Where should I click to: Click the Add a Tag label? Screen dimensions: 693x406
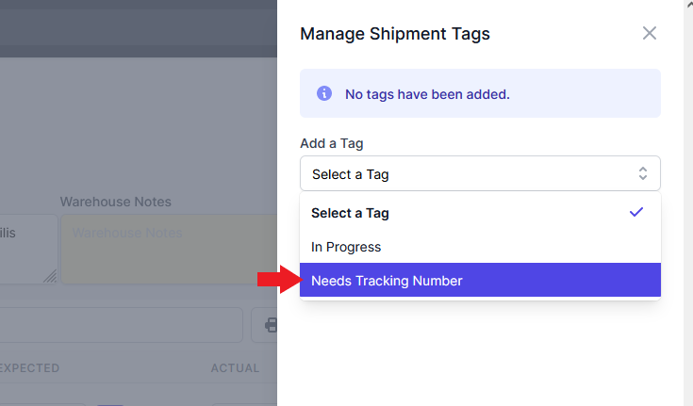[x=332, y=143]
